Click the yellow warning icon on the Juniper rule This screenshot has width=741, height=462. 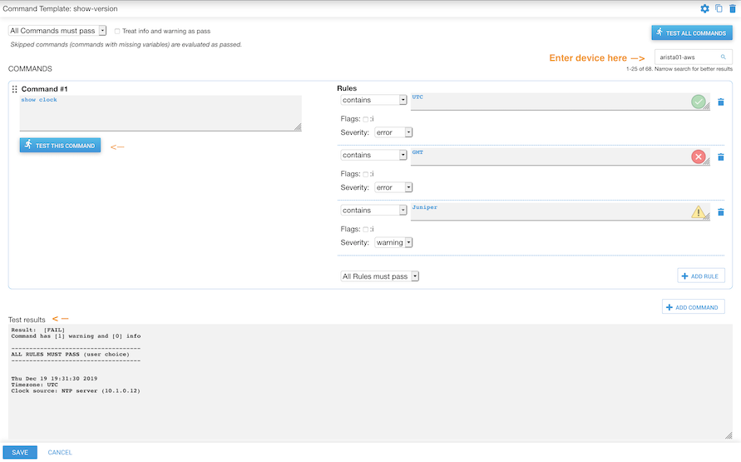pos(698,211)
